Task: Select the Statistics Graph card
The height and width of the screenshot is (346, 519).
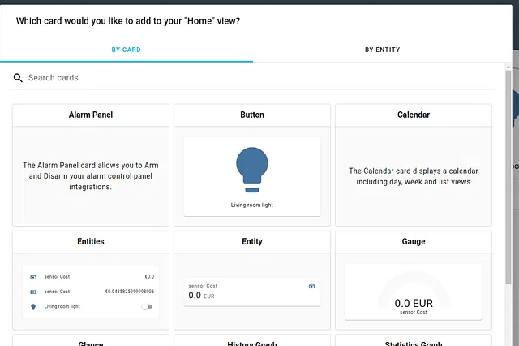Action: click(x=414, y=342)
